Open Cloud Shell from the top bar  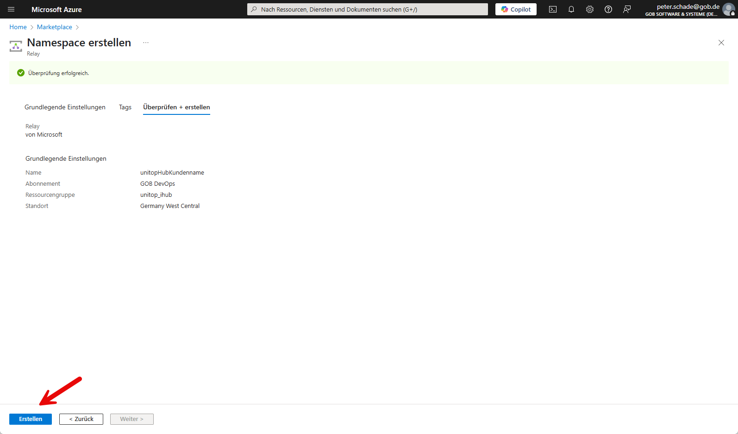point(552,9)
